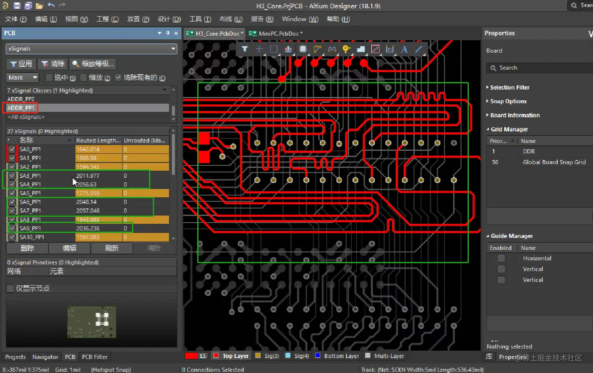The height and width of the screenshot is (373, 593).
Task: Click the Save All icon
Action: click(x=28, y=6)
